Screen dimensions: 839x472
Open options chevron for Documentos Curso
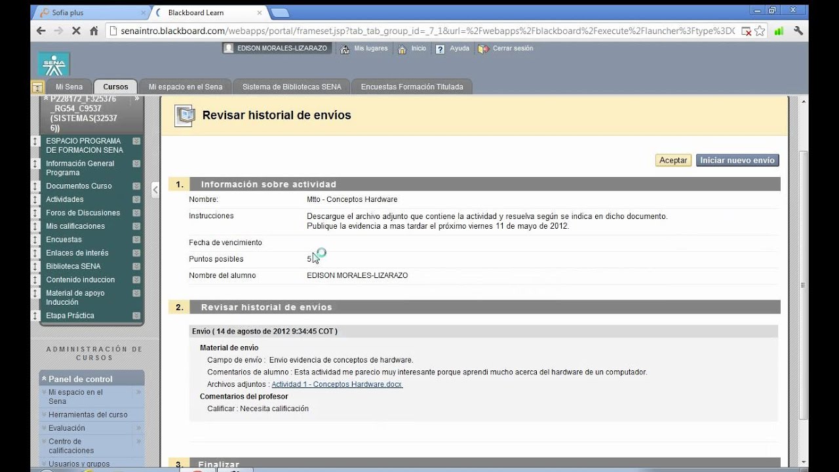coord(136,186)
